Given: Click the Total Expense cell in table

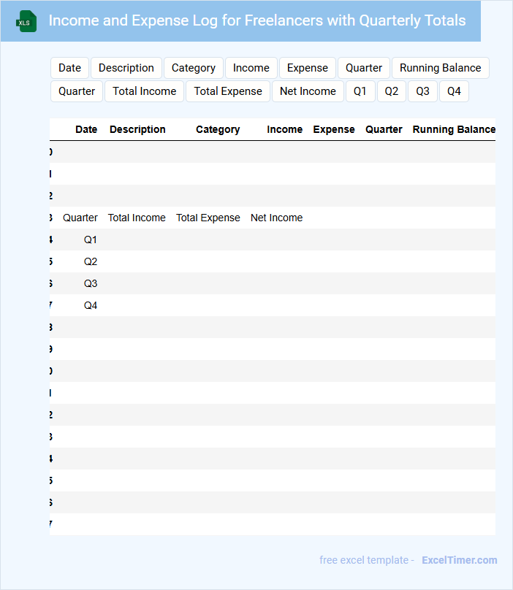Looking at the screenshot, I should pos(208,218).
